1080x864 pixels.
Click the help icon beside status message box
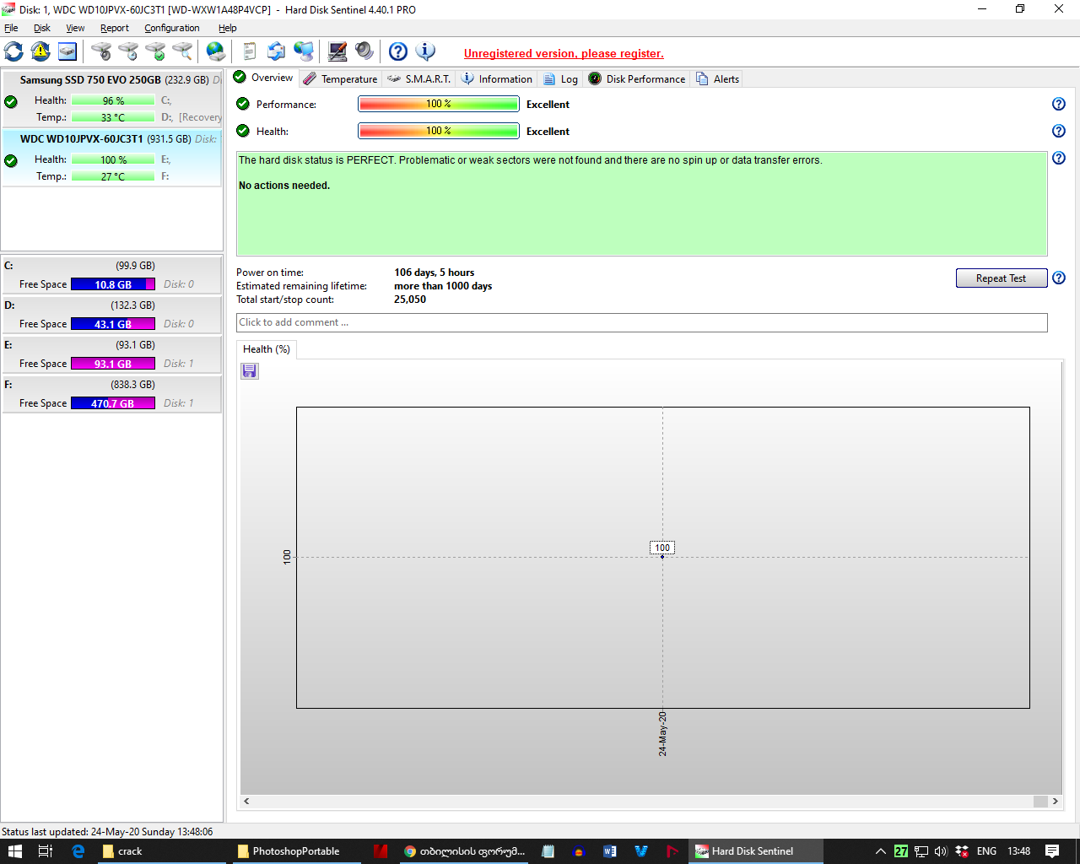(x=1059, y=158)
